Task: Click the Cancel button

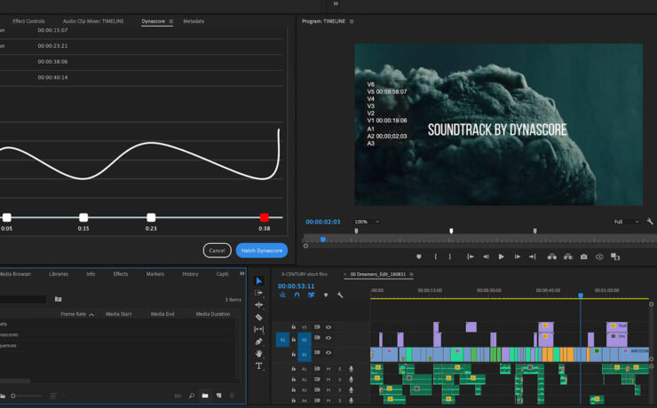Action: pyautogui.click(x=217, y=250)
